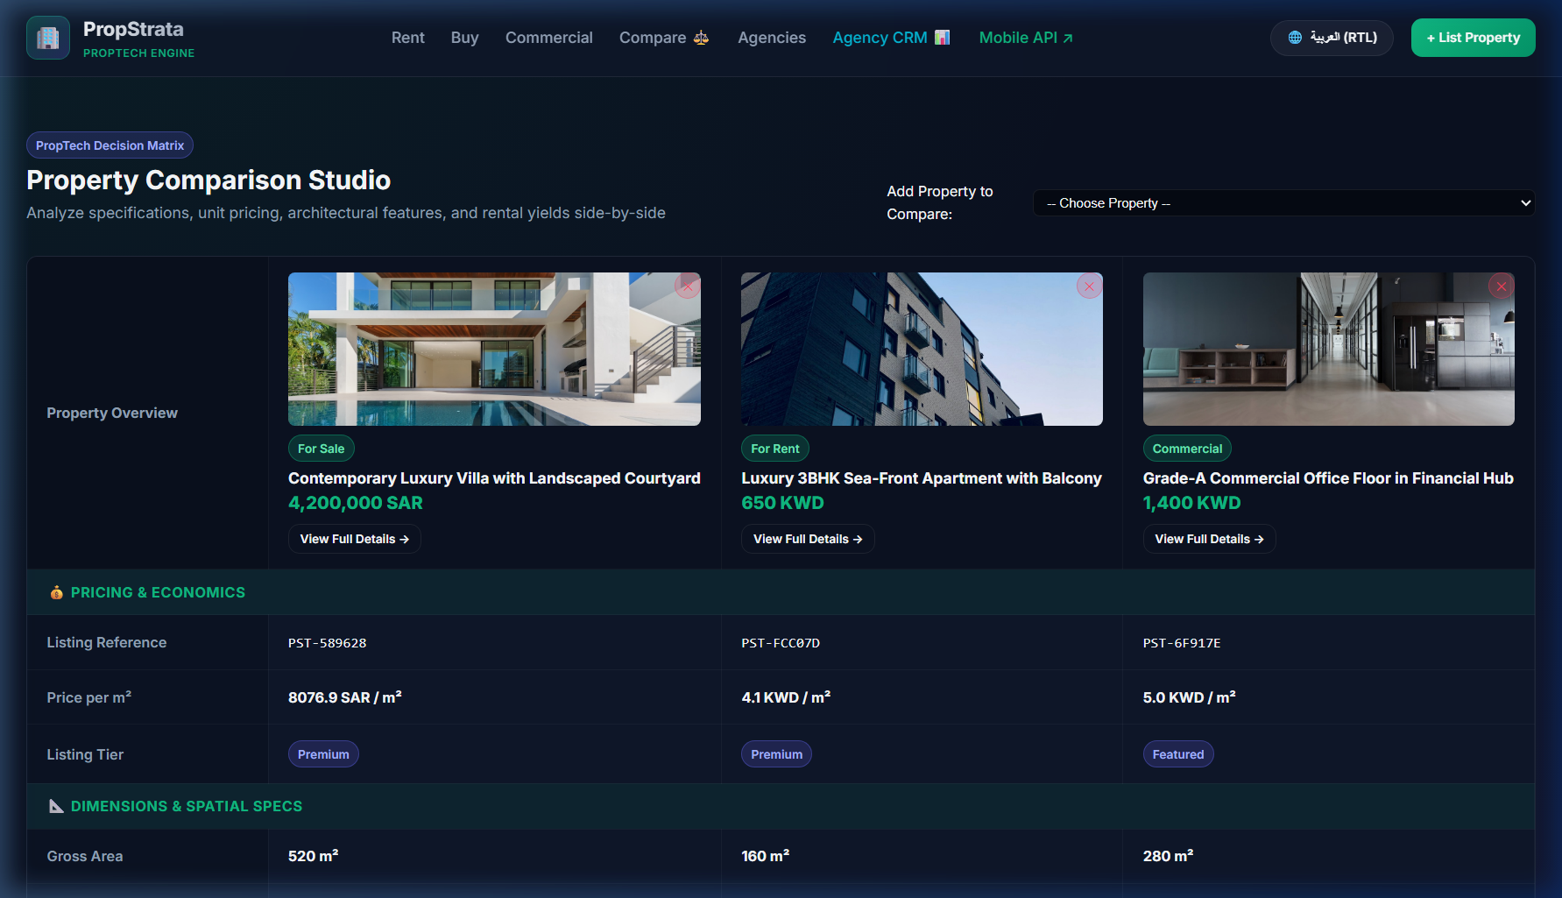Click the Property Comparison Studio heading
Screen dimensions: 1562x898
[x=209, y=180]
